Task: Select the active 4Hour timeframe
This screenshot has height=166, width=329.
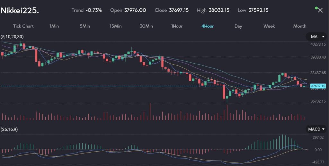Action: coord(208,26)
